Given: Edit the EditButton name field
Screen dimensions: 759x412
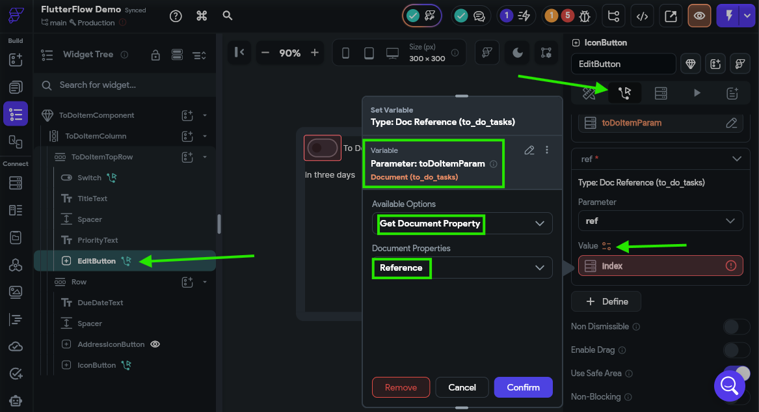Looking at the screenshot, I should [x=624, y=64].
